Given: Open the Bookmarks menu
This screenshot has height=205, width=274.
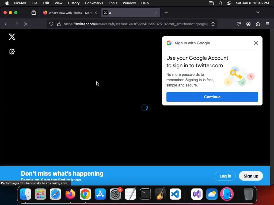Looking at the screenshot, I should (94, 3).
